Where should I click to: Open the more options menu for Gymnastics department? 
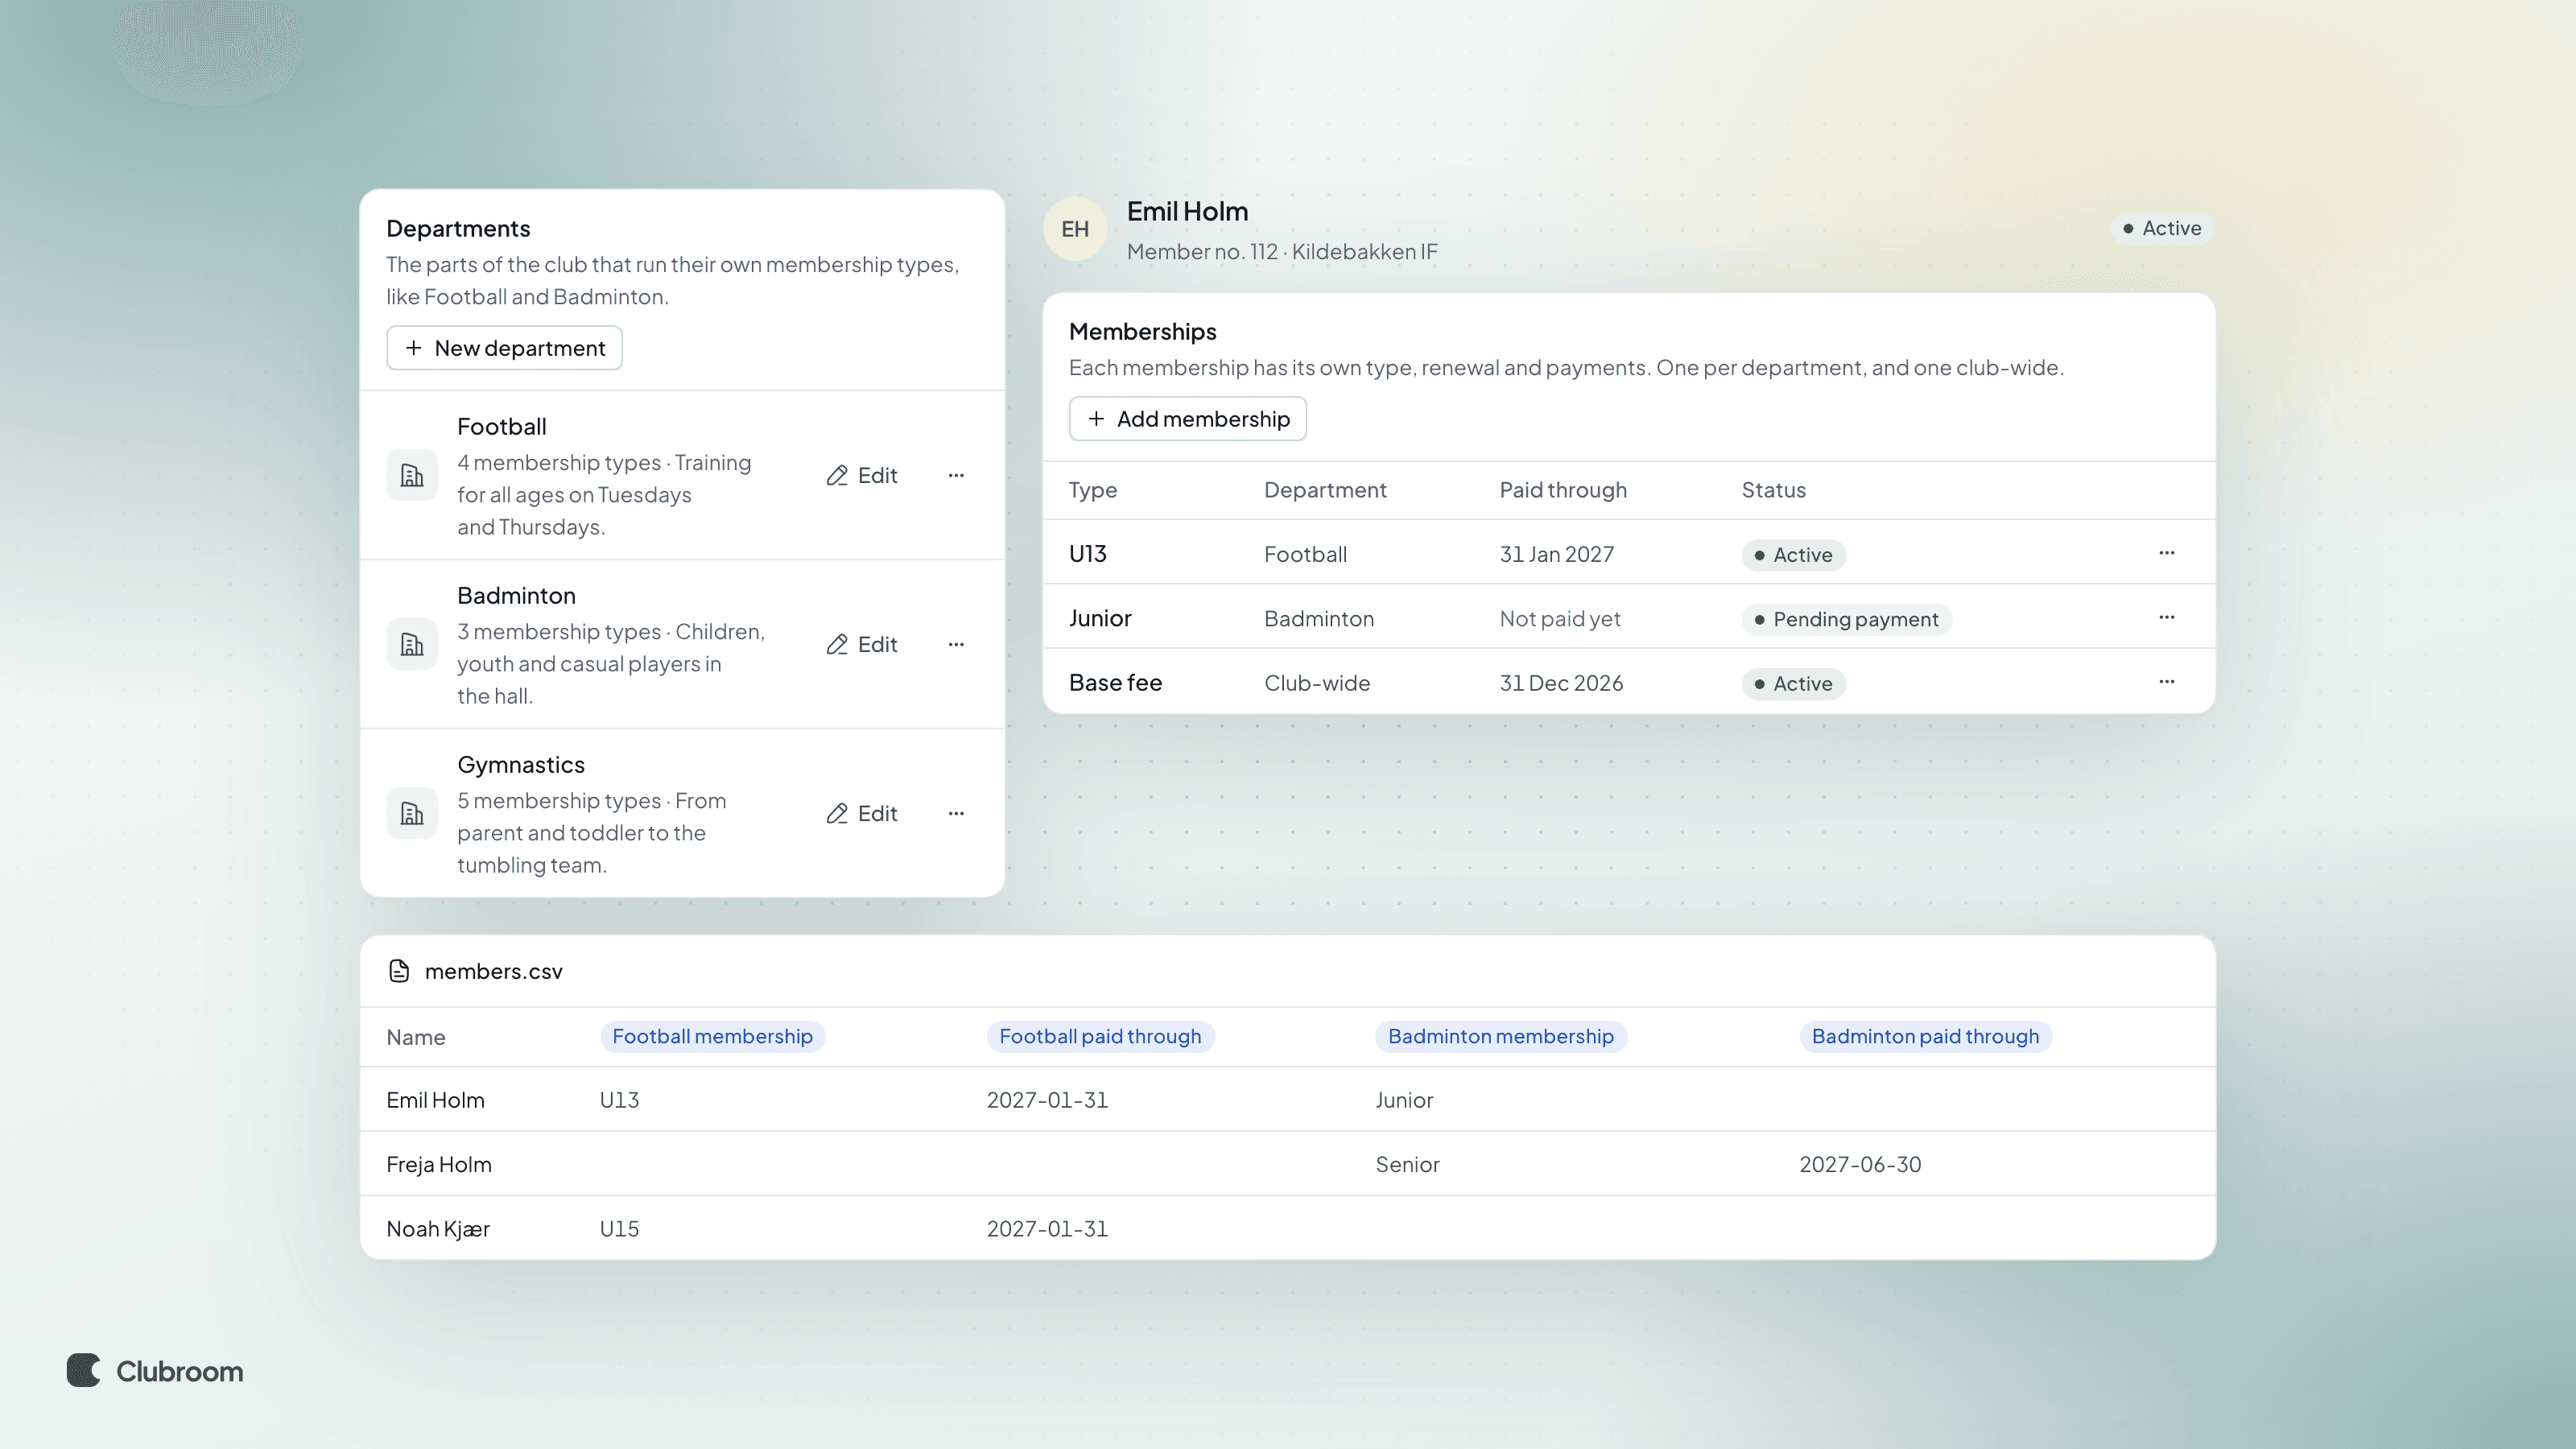coord(956,814)
